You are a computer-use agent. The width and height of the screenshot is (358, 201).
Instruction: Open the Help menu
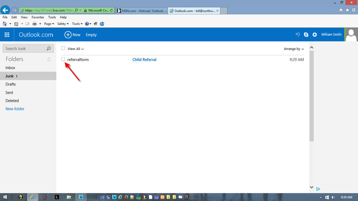coord(63,17)
